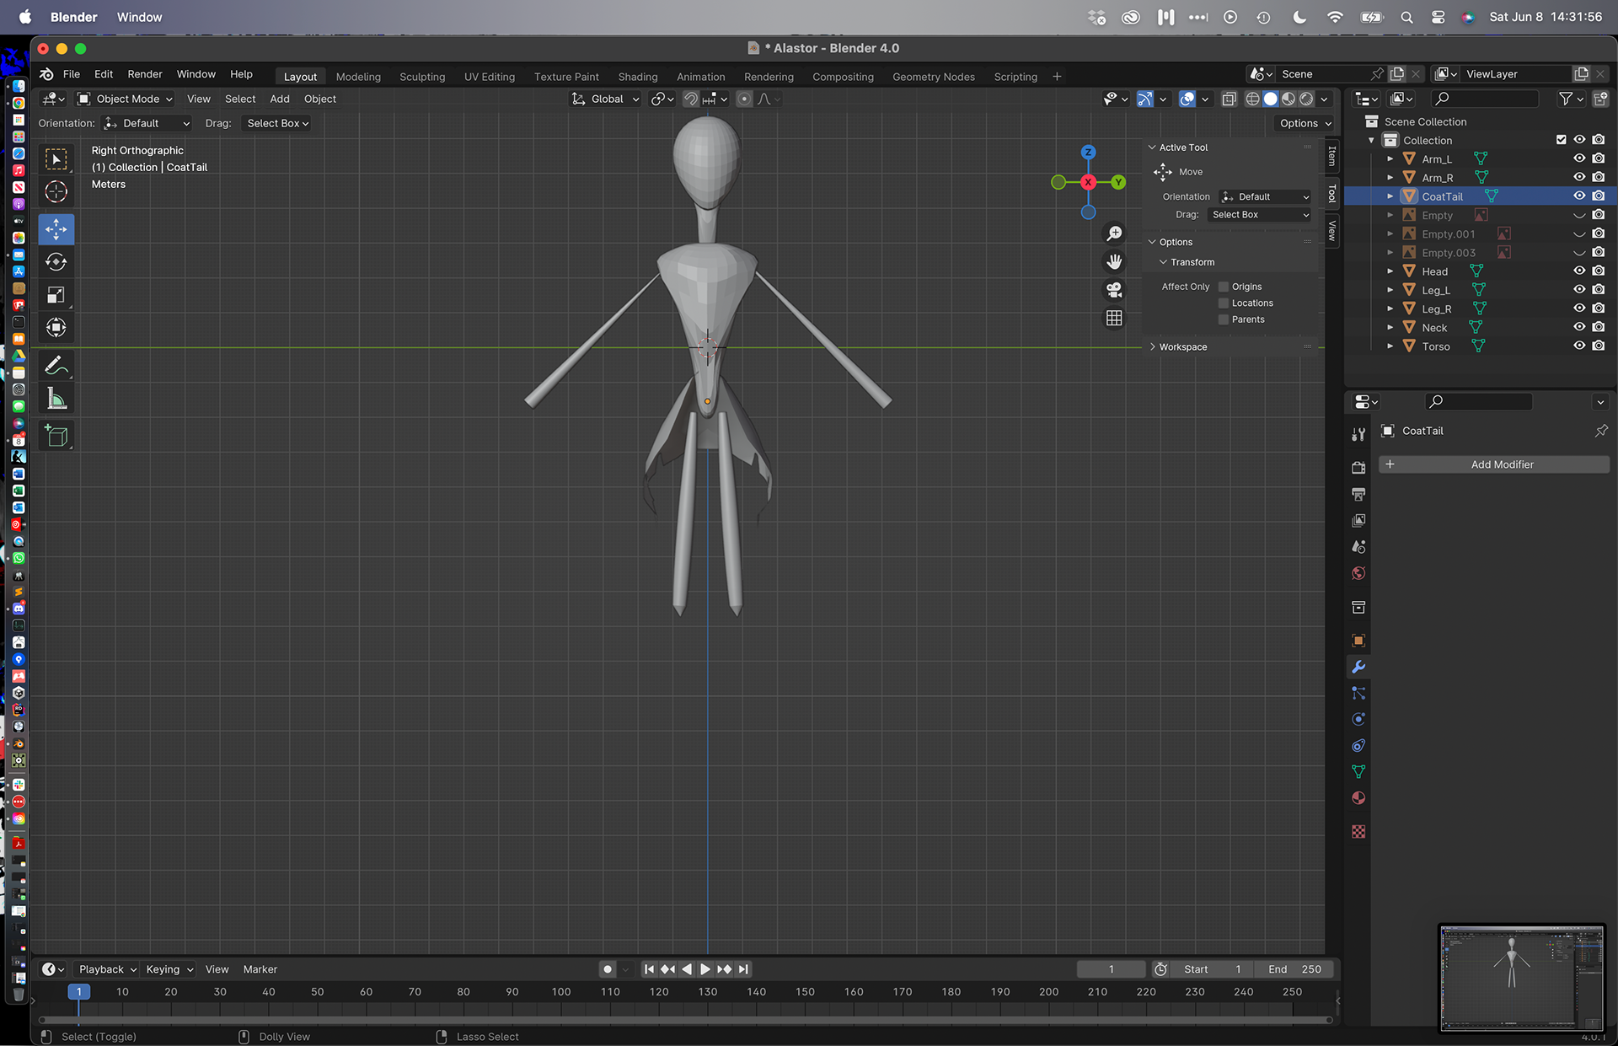
Task: Click the End frame 250 field
Action: (x=1295, y=969)
